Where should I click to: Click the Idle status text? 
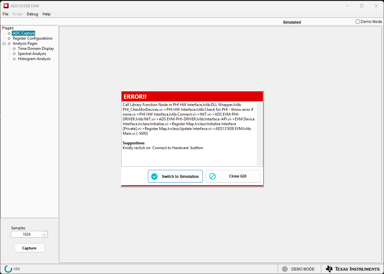click(x=17, y=269)
